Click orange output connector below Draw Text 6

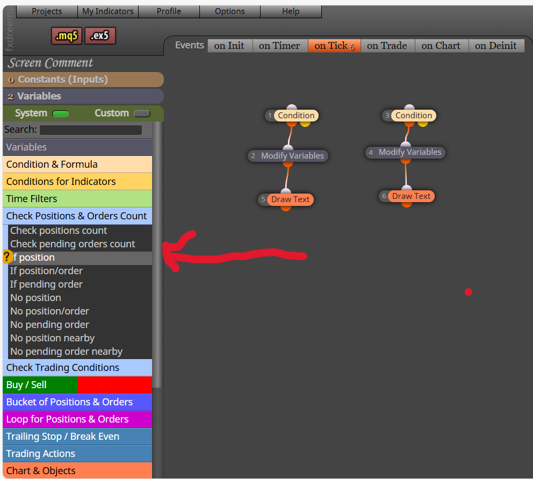(x=407, y=204)
